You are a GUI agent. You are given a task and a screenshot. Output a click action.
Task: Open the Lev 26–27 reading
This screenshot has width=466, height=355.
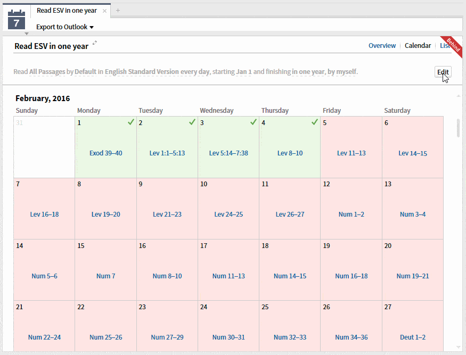point(290,214)
